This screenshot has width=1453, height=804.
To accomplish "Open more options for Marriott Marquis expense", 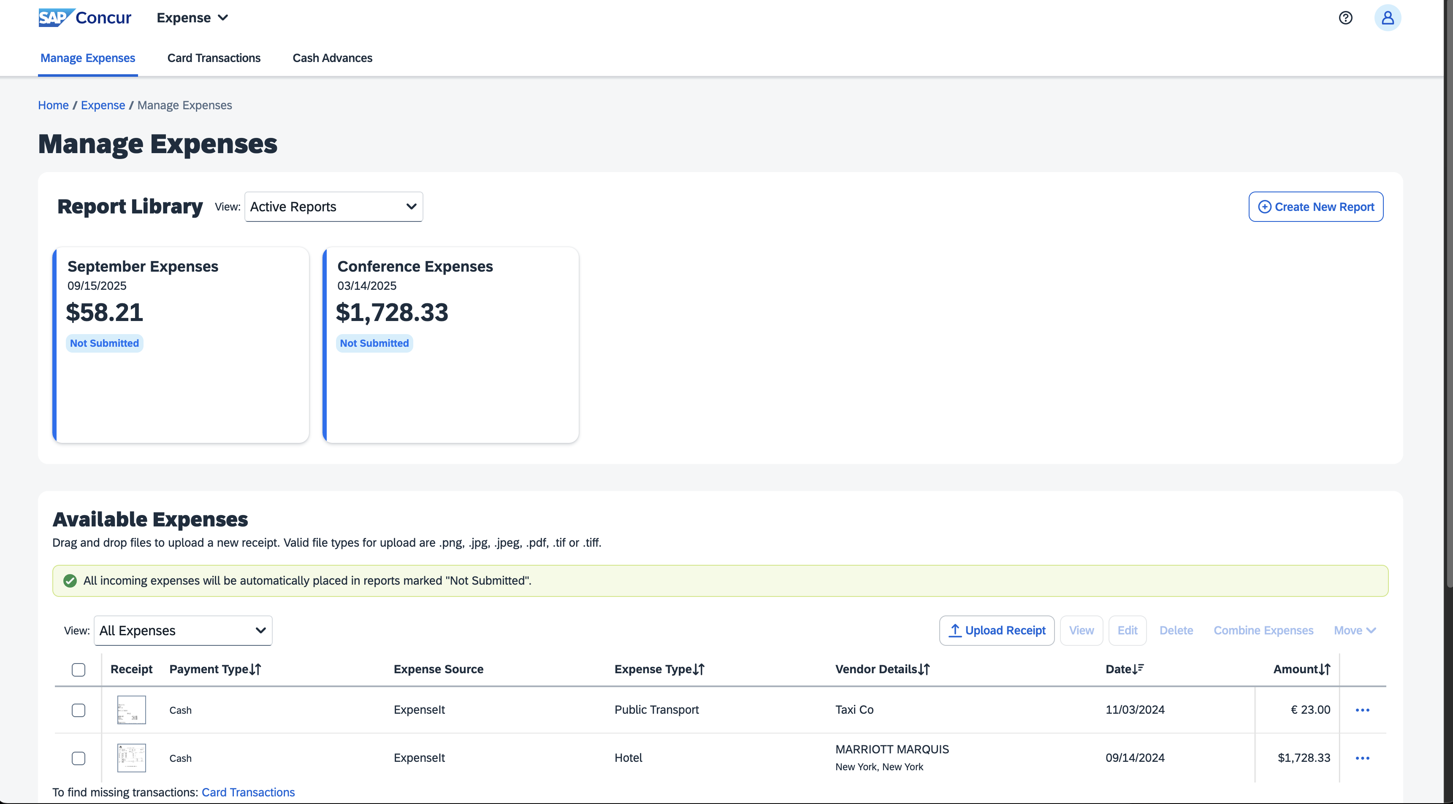I will 1362,758.
